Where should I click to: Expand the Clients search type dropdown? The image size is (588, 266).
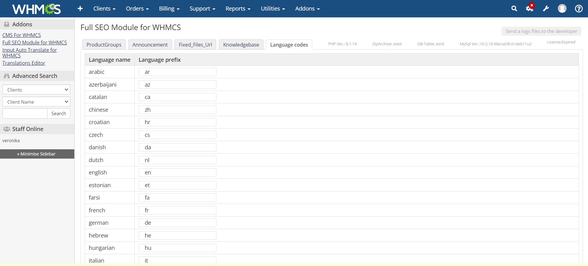point(36,90)
